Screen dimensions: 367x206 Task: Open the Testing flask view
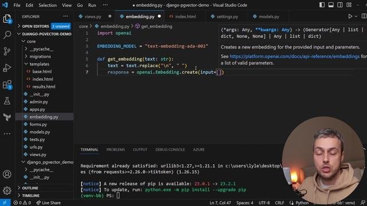coord(7,101)
